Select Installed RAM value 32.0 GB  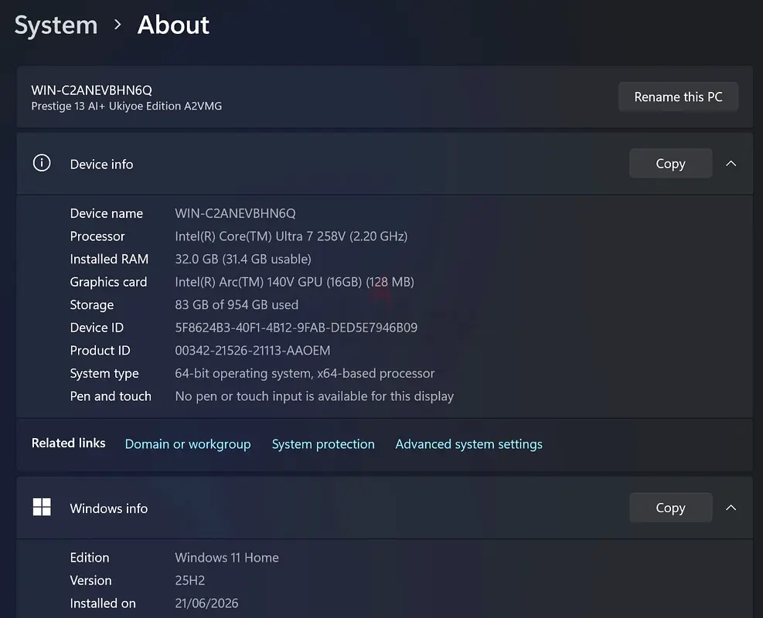click(x=243, y=259)
